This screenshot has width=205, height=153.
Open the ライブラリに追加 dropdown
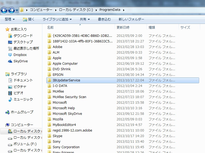[57, 19]
